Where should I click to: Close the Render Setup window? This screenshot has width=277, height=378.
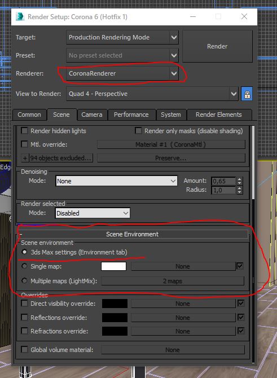[x=244, y=16]
